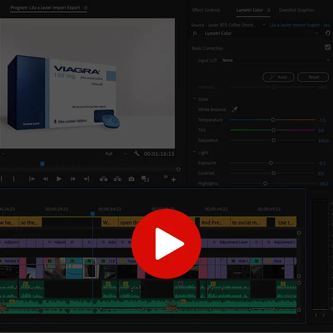
Task: Click the timeline playhead handle on the ruler
Action: pyautogui.click(x=92, y=214)
